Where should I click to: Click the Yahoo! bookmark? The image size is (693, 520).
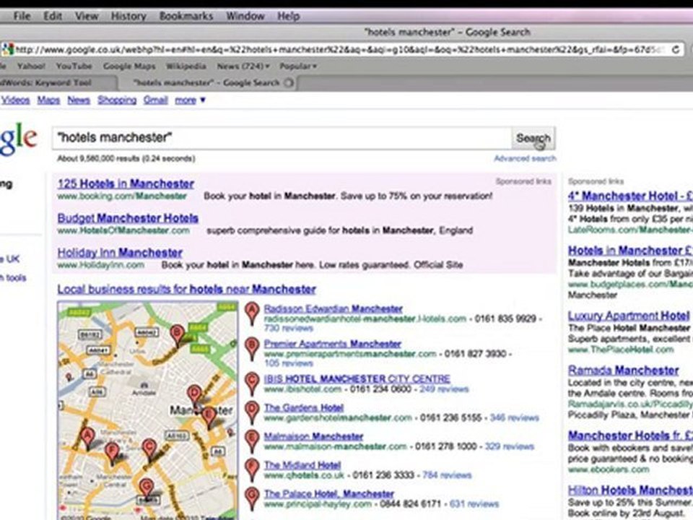pos(31,66)
